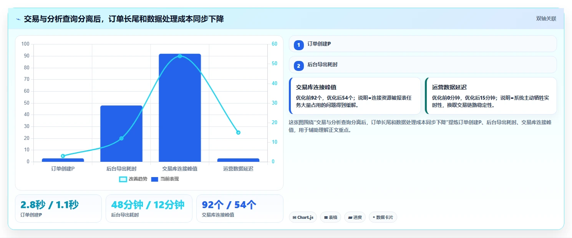Click the trend line point above 订单创建P
The image size is (572, 238).
click(x=63, y=156)
